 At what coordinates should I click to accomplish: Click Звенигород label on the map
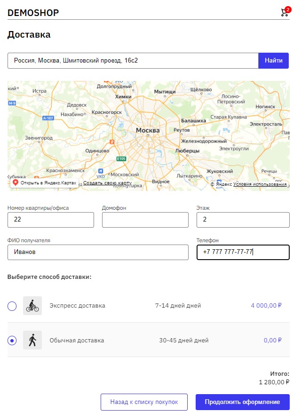[x=39, y=138]
